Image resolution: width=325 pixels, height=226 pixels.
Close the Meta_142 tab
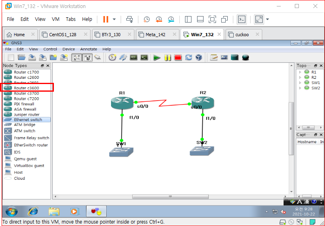click(x=174, y=34)
